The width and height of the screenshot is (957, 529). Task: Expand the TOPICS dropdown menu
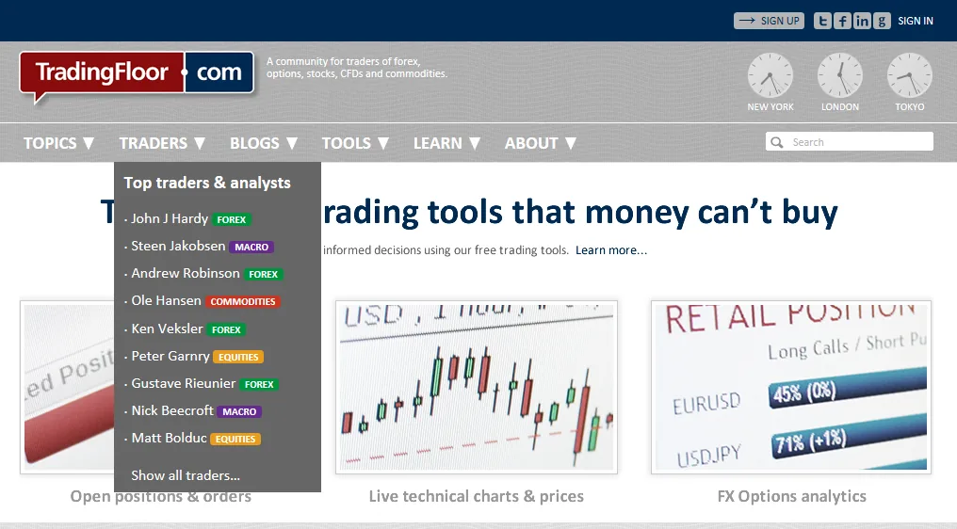[58, 143]
